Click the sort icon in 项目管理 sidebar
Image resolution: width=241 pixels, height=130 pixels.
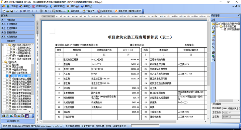(213, 60)
